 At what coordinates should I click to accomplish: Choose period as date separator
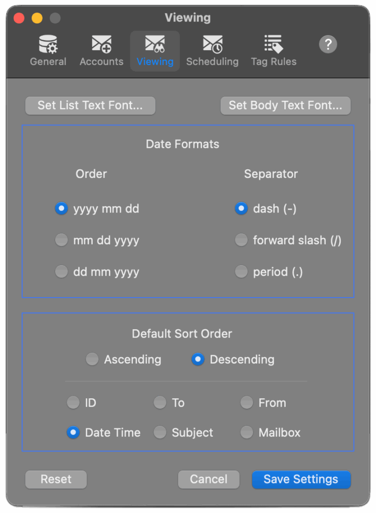(x=241, y=272)
